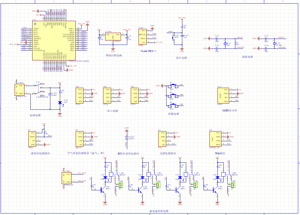Click the J_Q1 S9013 transistor symbol
300x215 pixels.
tap(103, 189)
